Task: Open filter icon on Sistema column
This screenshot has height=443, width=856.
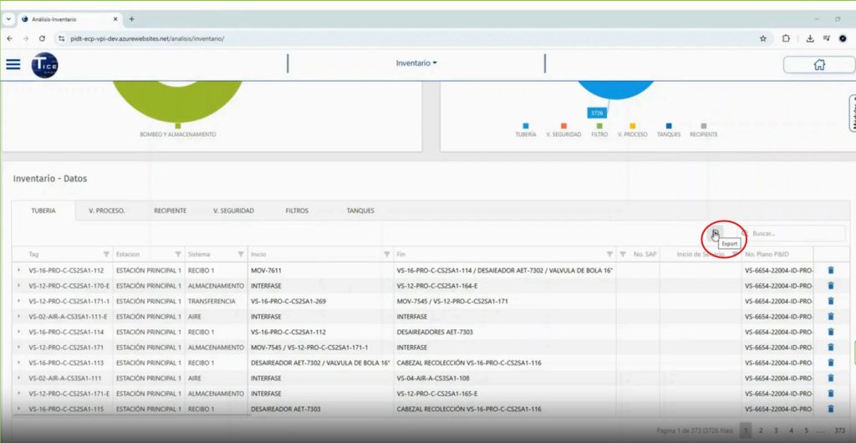Action: click(x=241, y=254)
